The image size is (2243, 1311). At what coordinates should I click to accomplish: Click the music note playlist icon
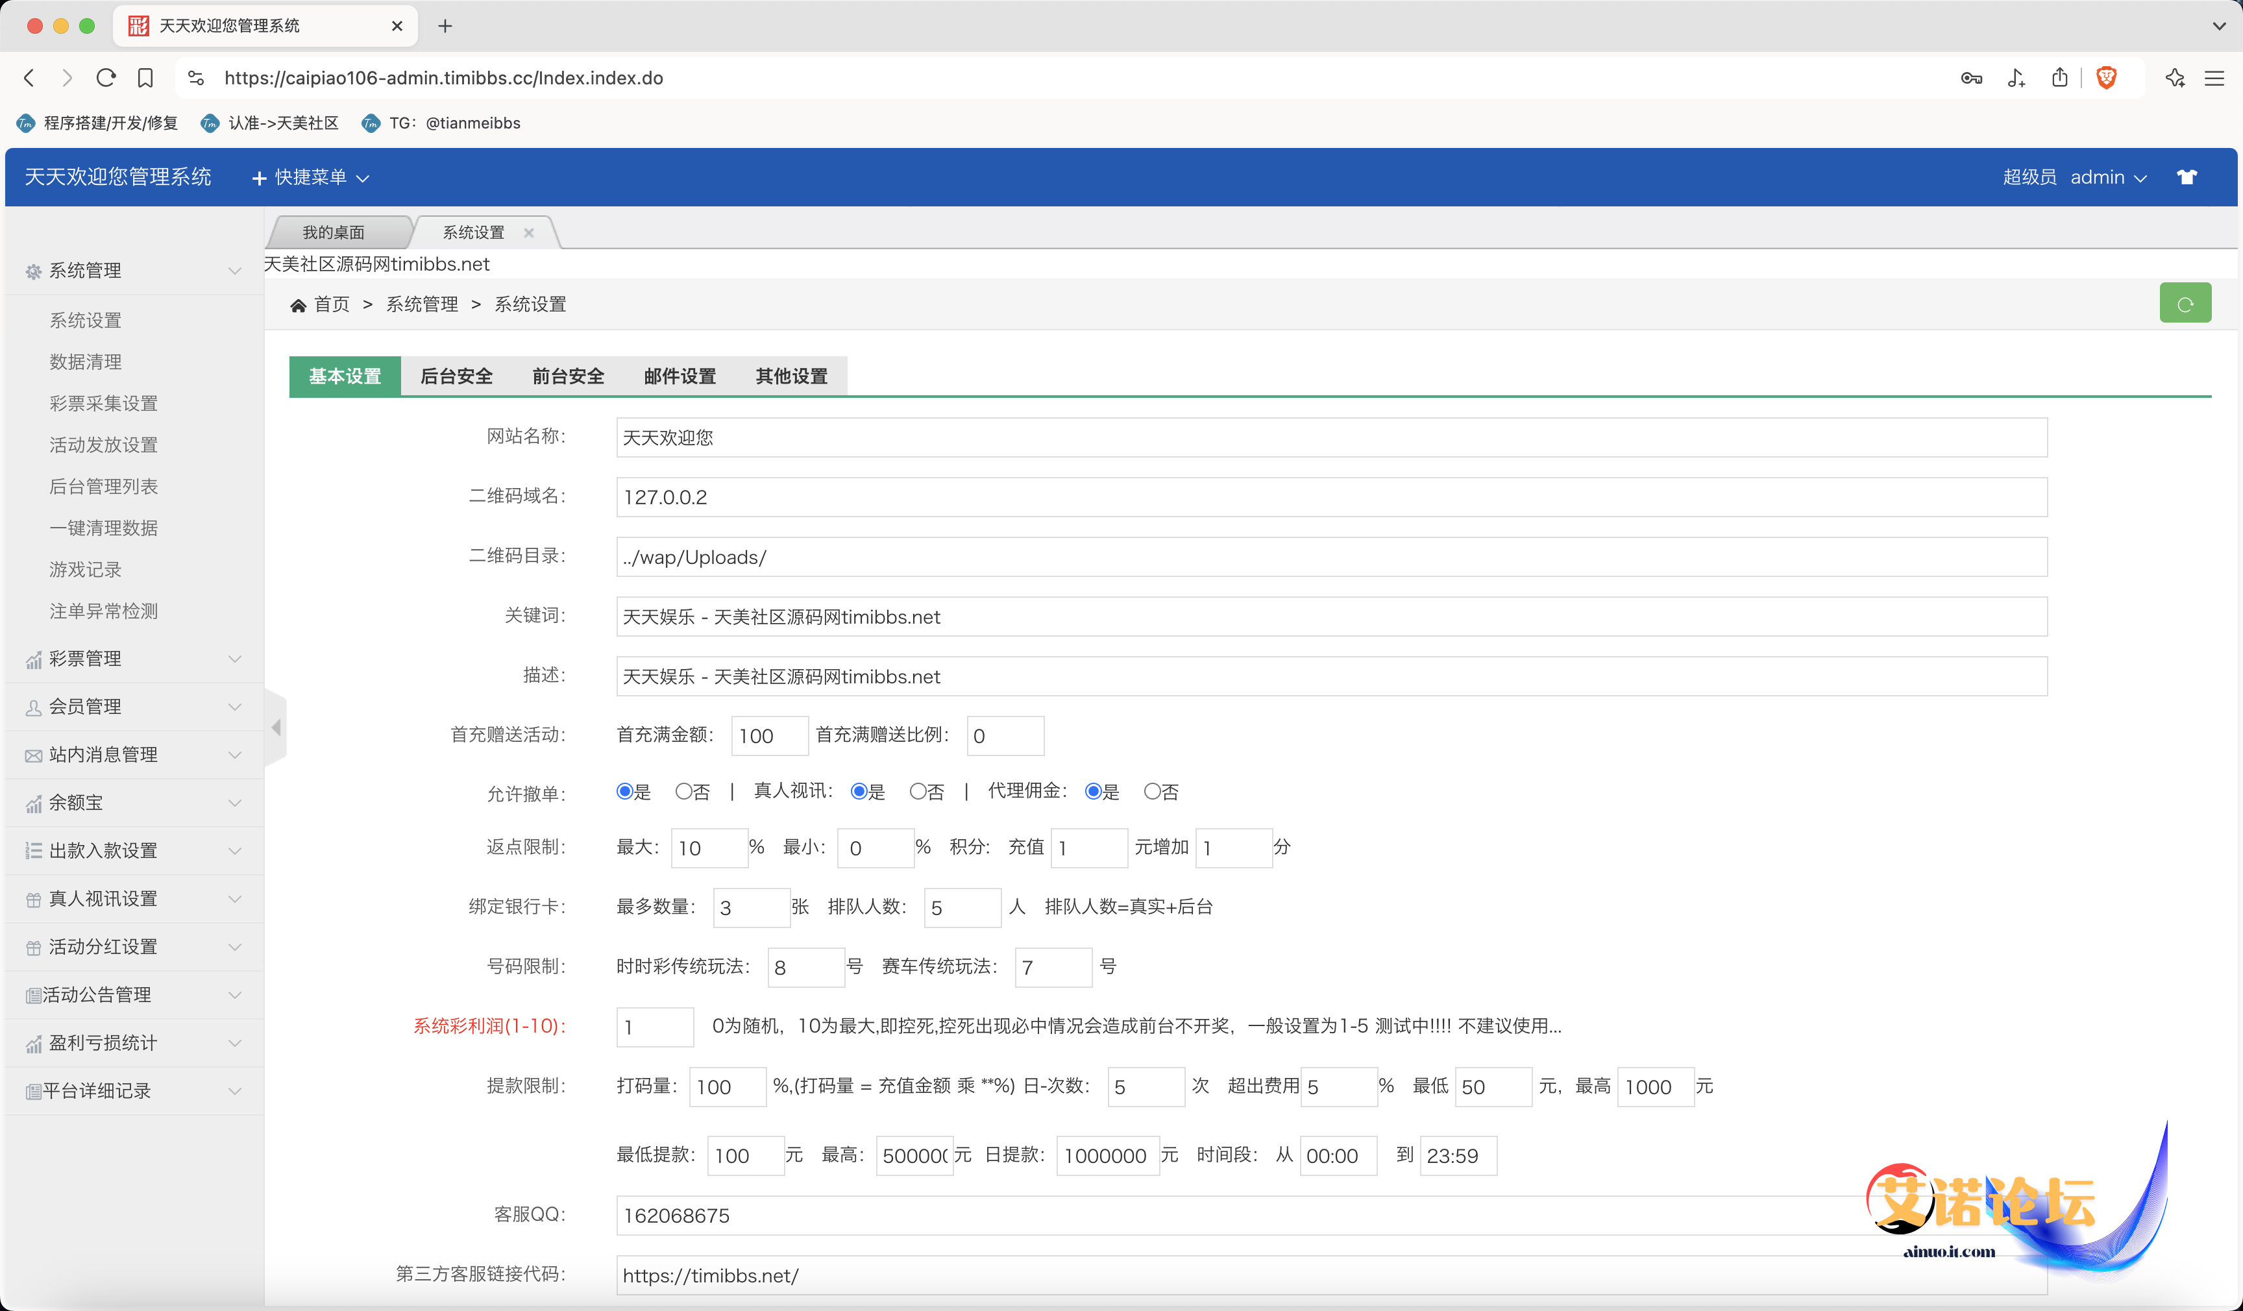pos(2016,79)
